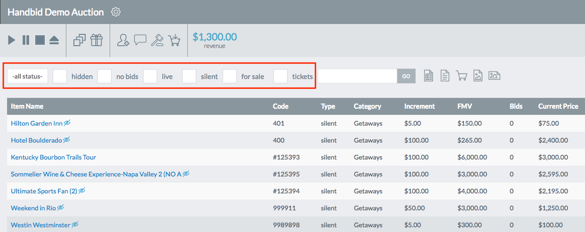Open Kentucky Bourbon Trails Tour item
The width and height of the screenshot is (585, 232).
pos(54,157)
